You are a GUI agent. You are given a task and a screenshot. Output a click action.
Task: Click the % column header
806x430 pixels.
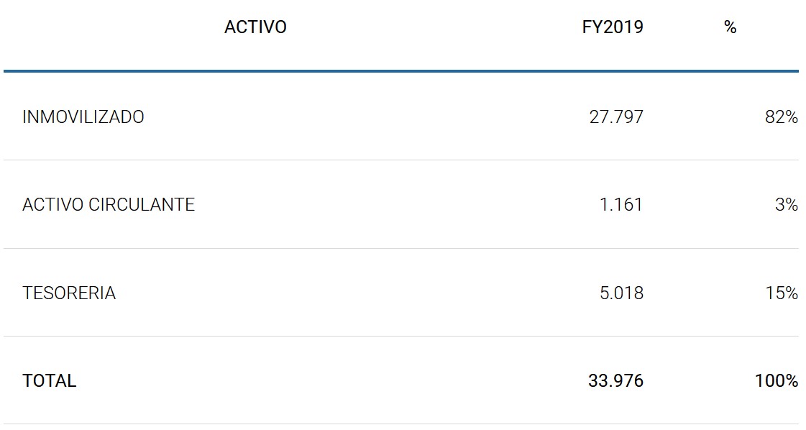(x=730, y=27)
